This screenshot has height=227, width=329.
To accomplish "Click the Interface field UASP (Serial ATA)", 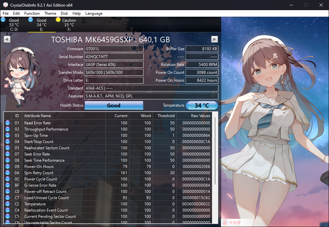I will 114,65.
